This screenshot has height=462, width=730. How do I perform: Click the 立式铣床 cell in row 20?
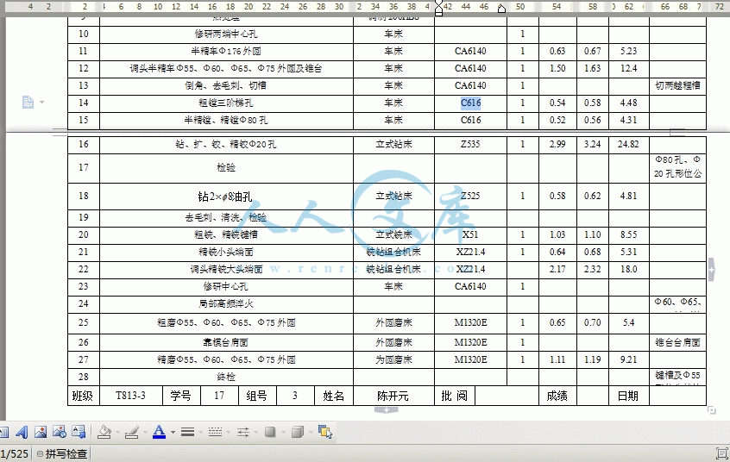pyautogui.click(x=393, y=234)
